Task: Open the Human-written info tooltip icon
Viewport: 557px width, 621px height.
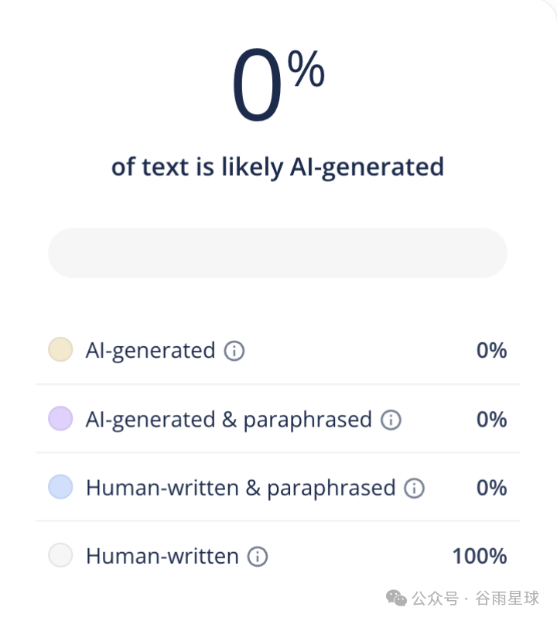Action: 258,557
